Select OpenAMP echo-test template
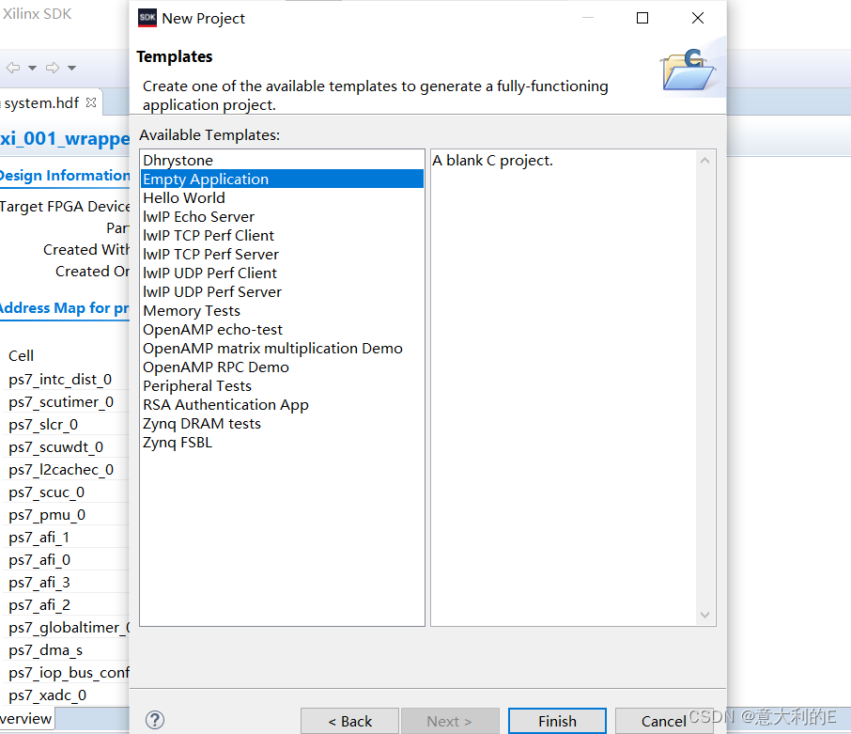 pos(282,330)
